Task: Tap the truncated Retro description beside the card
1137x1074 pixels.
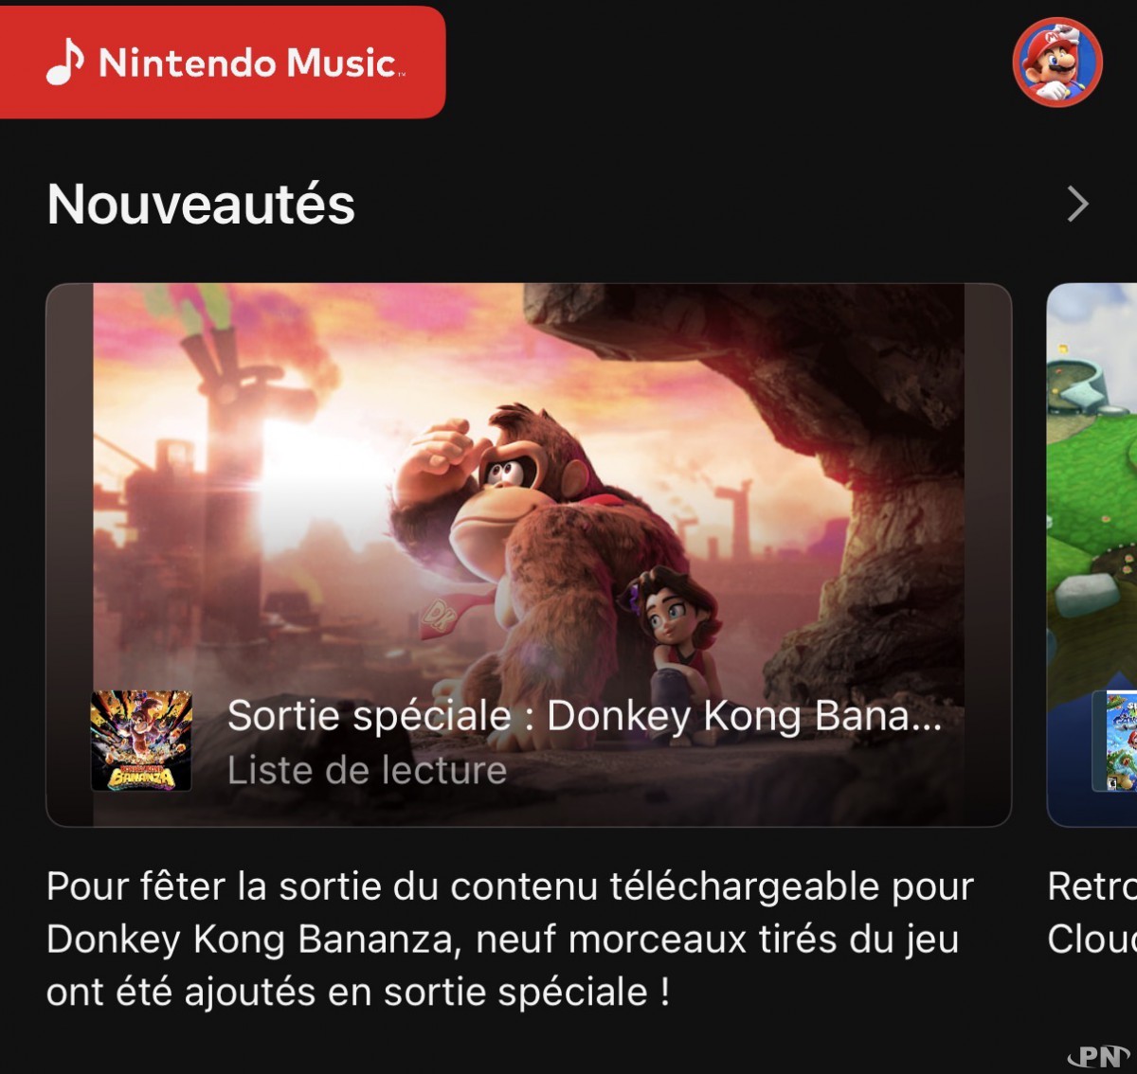Action: [x=1092, y=912]
